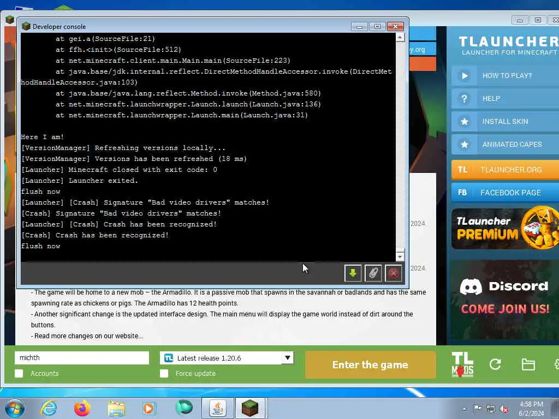This screenshot has height=419, width=559.
Task: Launch Internet Explorer from the taskbar
Action: coord(49,408)
